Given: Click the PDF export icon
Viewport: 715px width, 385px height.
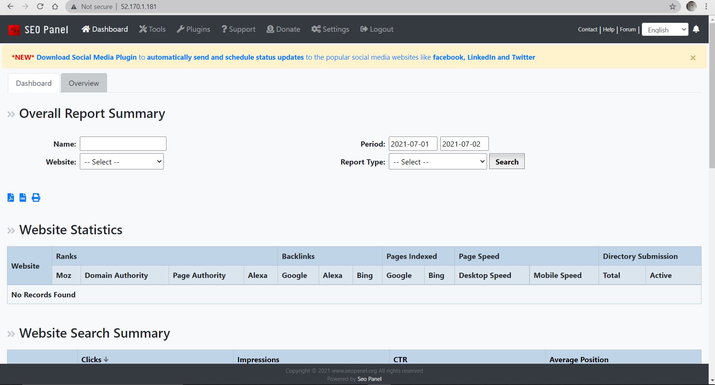Looking at the screenshot, I should [x=11, y=197].
